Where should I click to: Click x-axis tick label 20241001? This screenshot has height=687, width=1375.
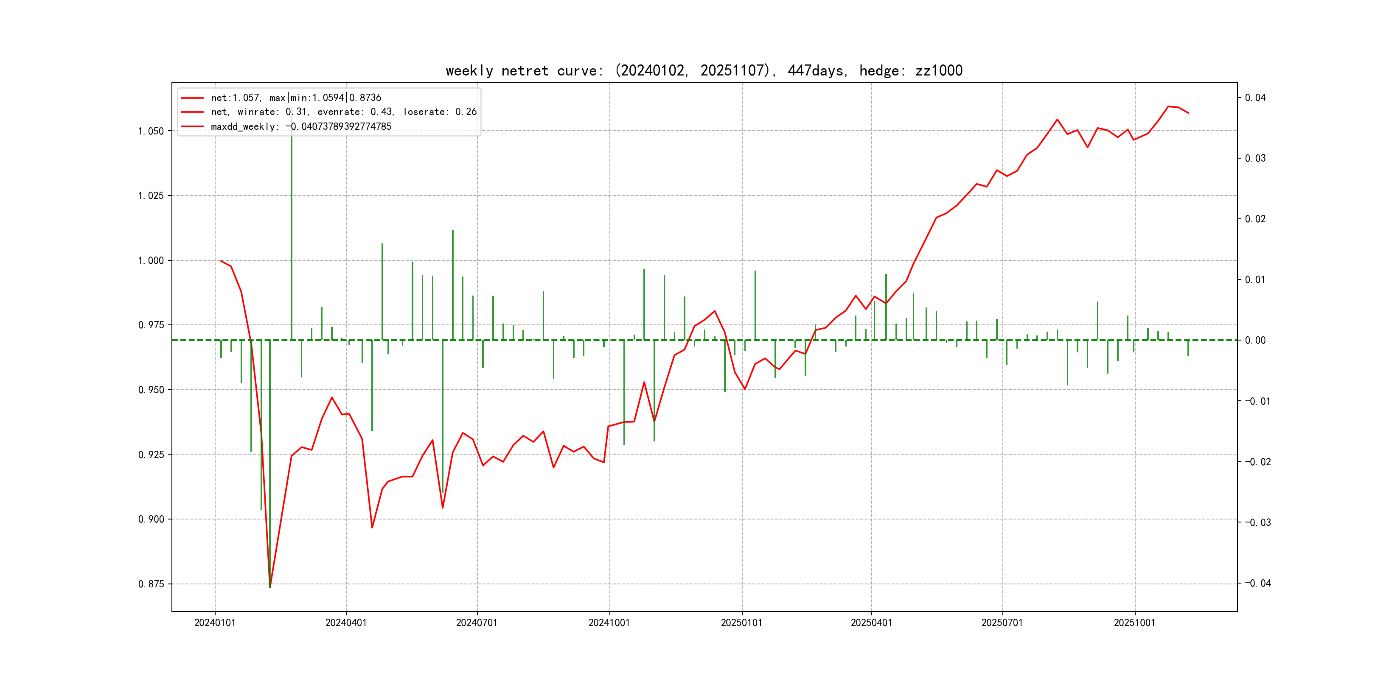point(609,623)
